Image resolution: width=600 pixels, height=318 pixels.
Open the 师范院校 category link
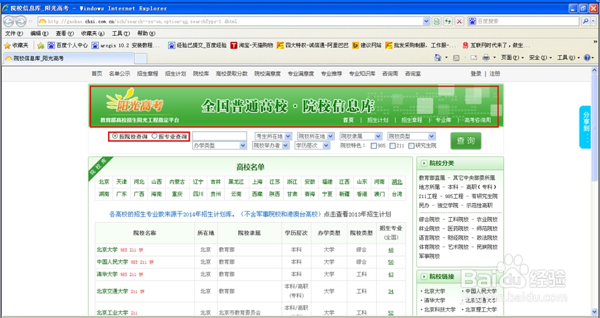click(487, 229)
